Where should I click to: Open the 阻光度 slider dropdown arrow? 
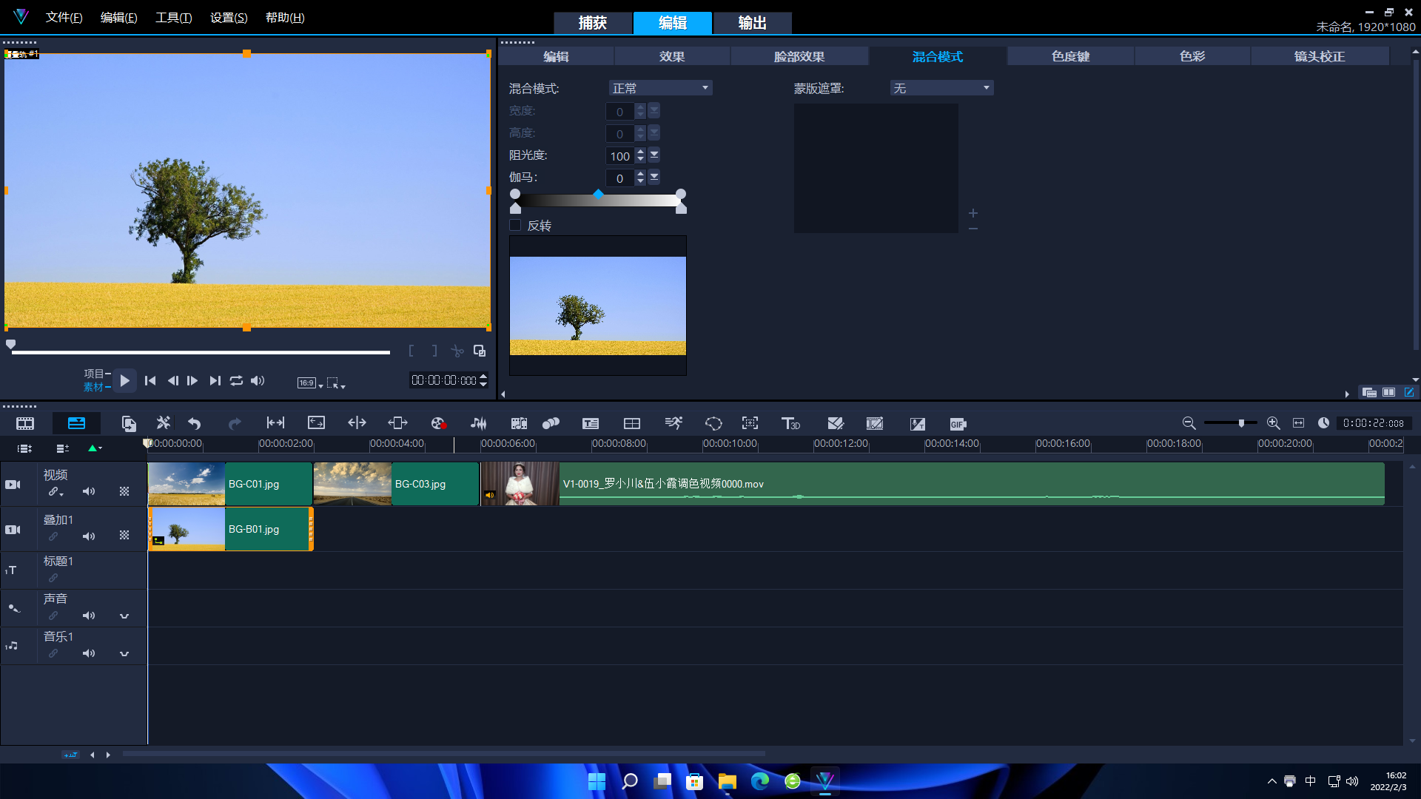(654, 155)
